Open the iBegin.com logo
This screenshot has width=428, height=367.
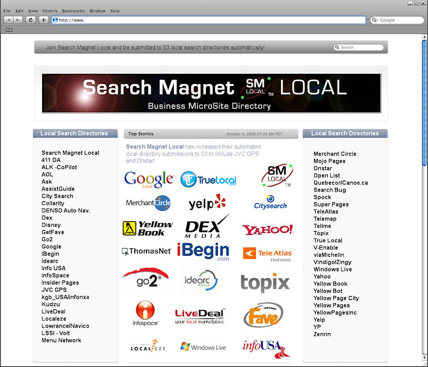[203, 251]
